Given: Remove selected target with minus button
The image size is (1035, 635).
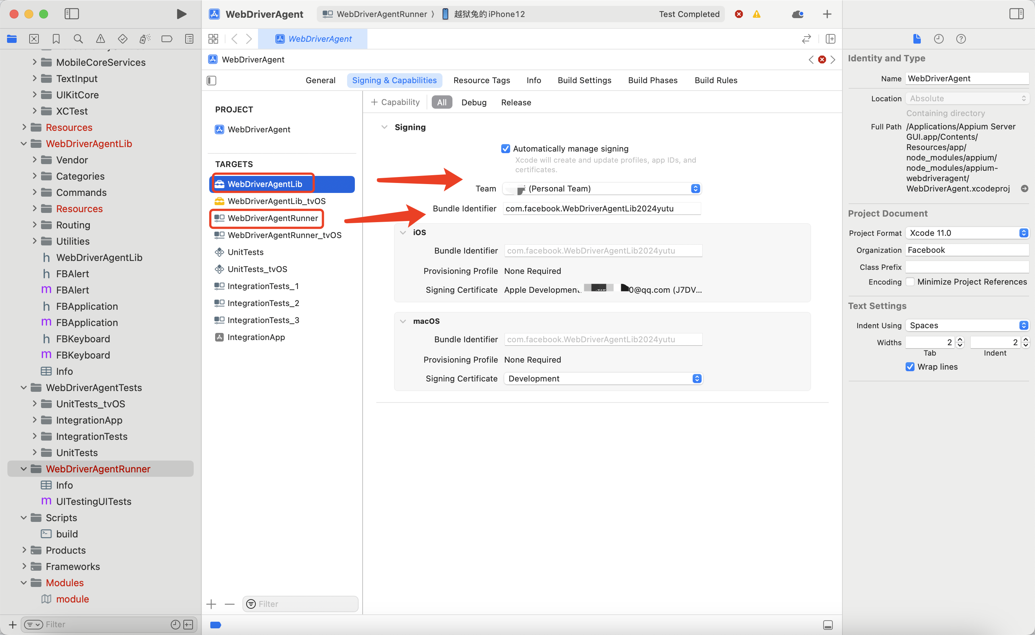Looking at the screenshot, I should (x=230, y=604).
